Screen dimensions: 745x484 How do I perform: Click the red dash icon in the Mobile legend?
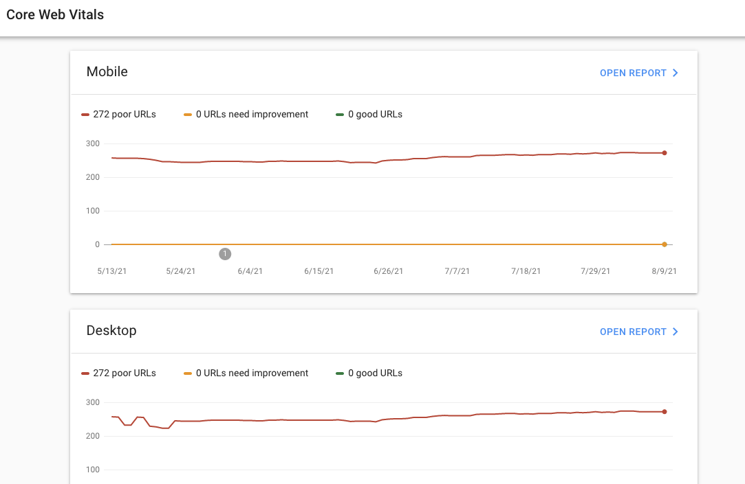point(85,114)
